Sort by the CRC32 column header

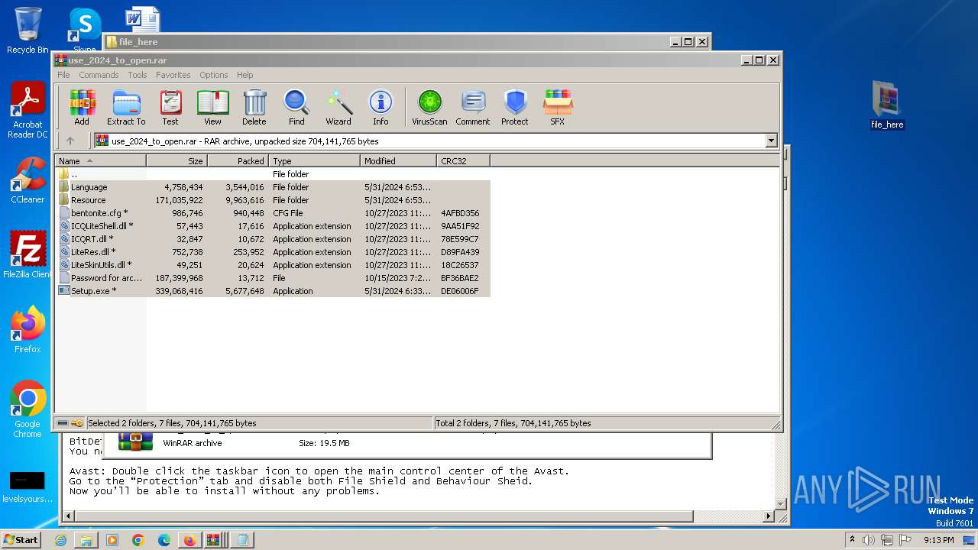click(x=464, y=161)
